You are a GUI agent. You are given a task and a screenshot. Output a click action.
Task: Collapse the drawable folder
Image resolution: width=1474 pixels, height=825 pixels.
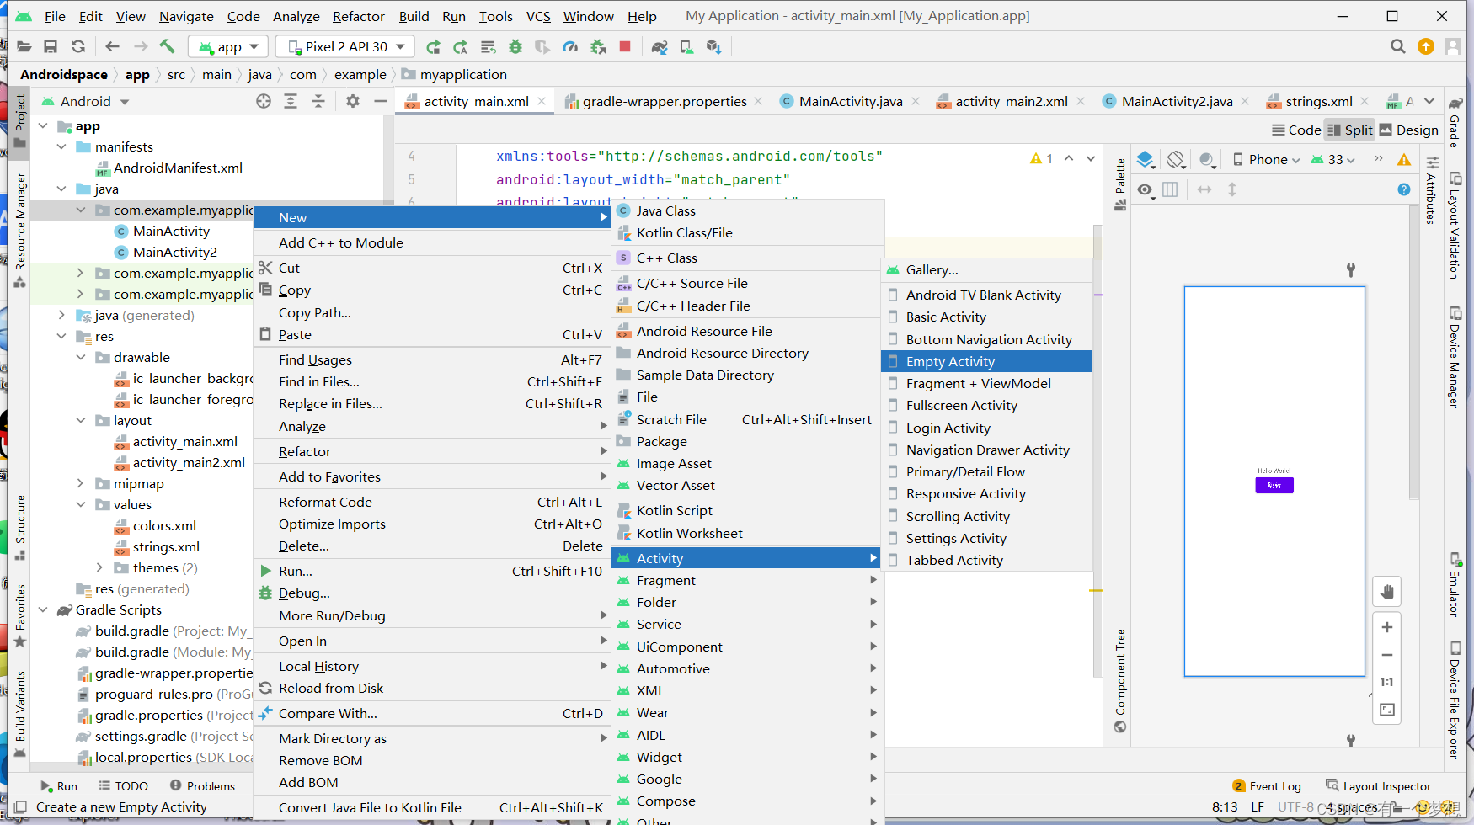coord(81,357)
